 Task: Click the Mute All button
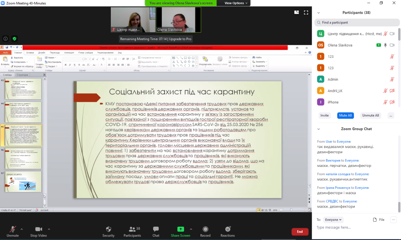tap(345, 115)
